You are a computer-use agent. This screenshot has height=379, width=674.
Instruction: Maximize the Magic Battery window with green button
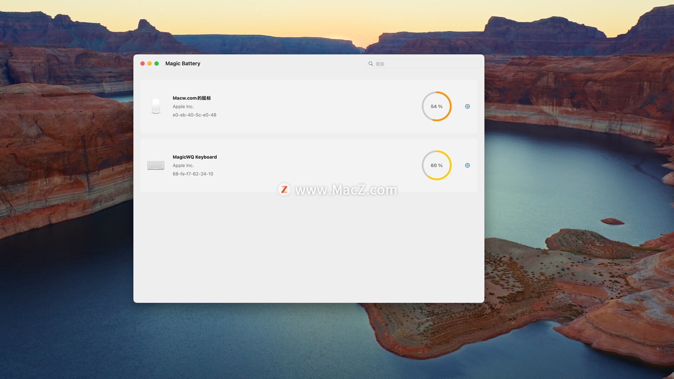point(157,64)
